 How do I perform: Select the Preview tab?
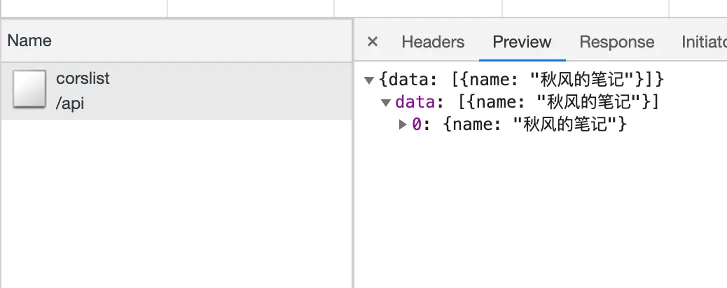click(x=522, y=42)
